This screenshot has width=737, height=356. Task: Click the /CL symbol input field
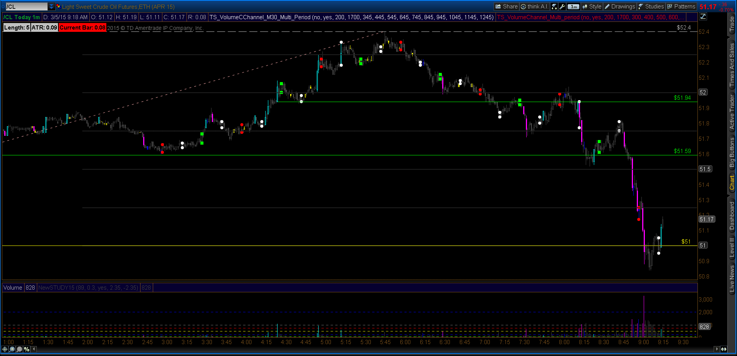[x=26, y=7]
